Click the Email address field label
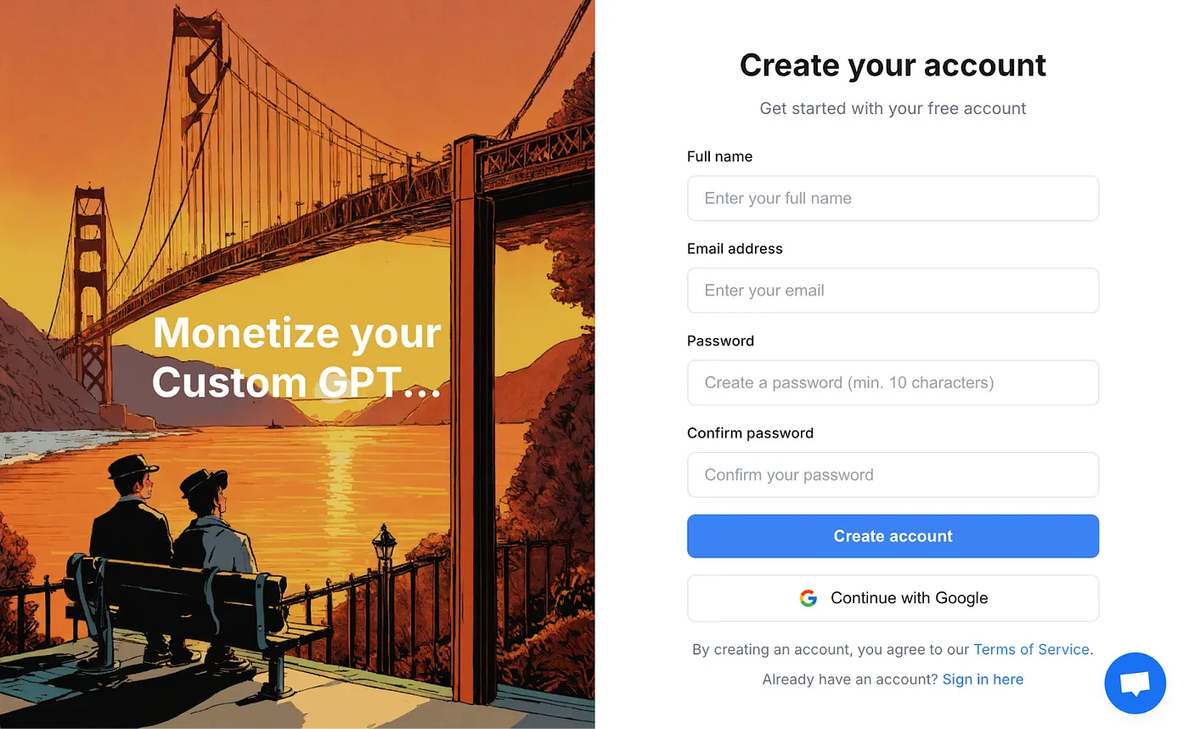1189x729 pixels. pyautogui.click(x=735, y=248)
